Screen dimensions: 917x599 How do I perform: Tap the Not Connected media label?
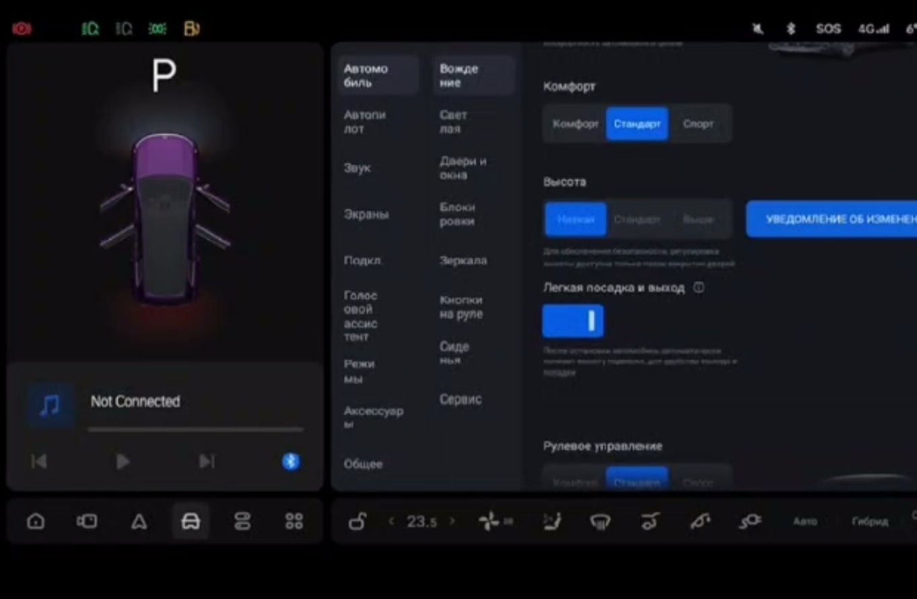click(135, 402)
